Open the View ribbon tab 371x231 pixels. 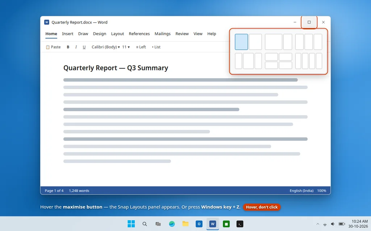[x=198, y=34]
